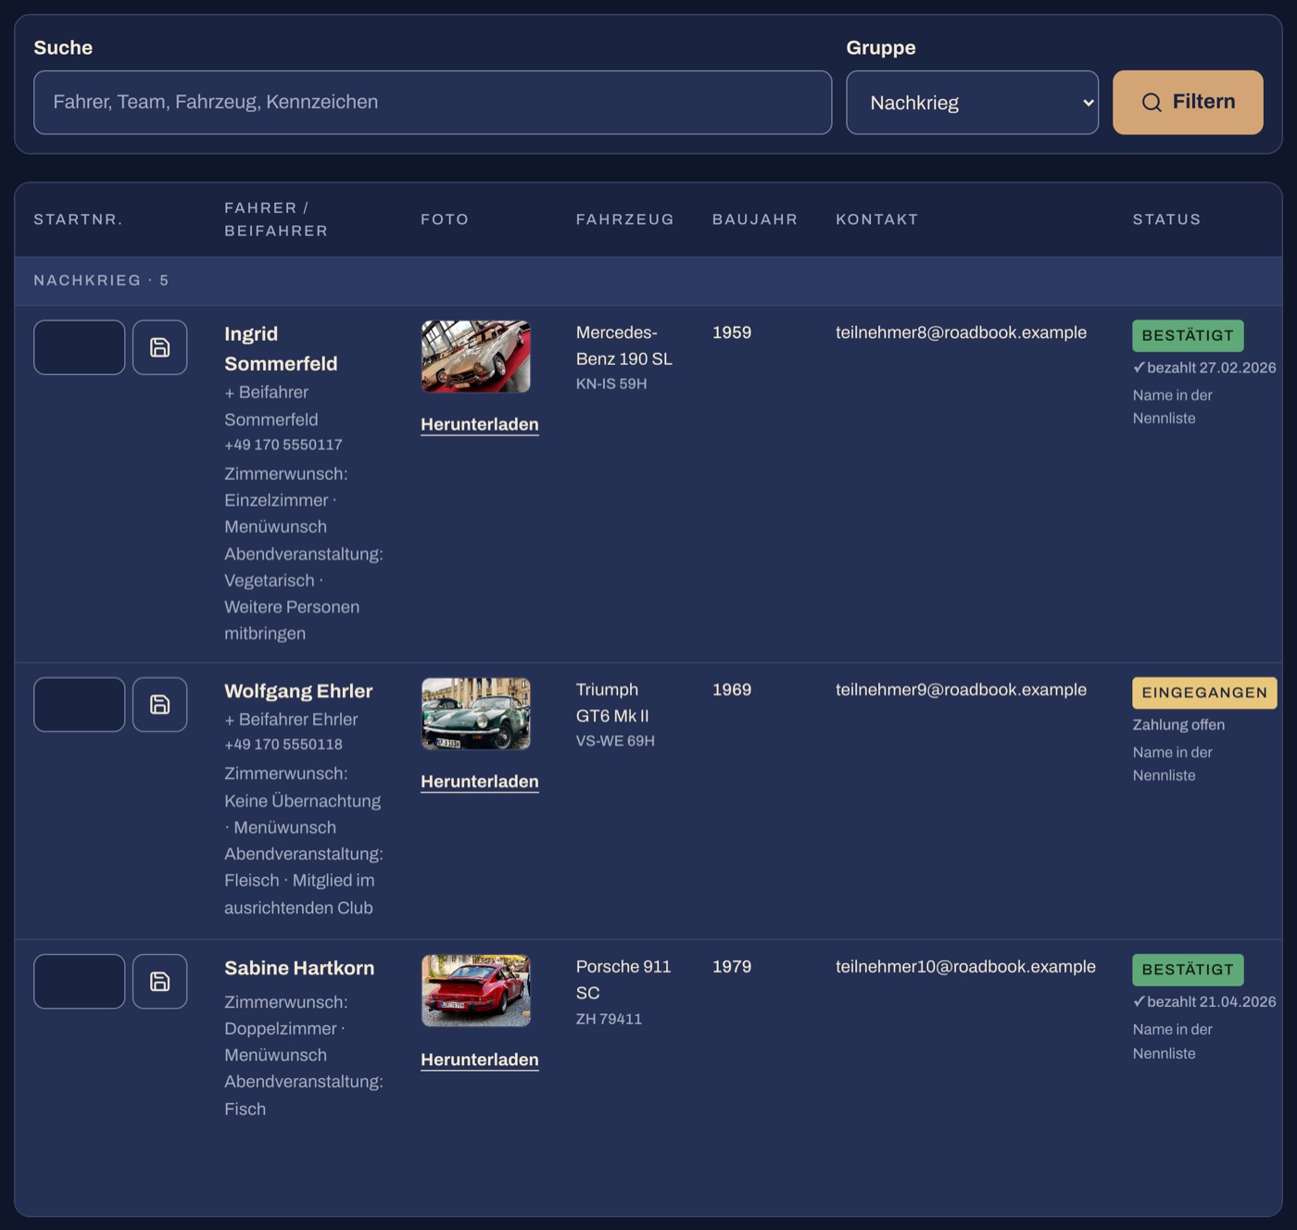Save start number for Wolfgang Ehrler
The width and height of the screenshot is (1297, 1230).
pyautogui.click(x=159, y=705)
